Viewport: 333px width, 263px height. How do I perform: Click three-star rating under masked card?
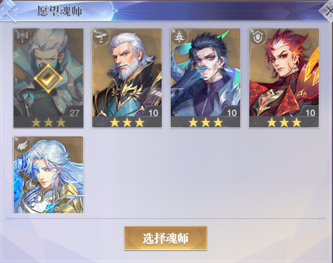(x=48, y=122)
